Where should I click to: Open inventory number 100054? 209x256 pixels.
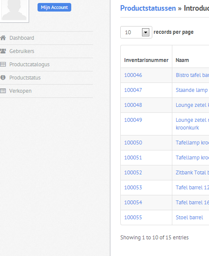(x=133, y=203)
